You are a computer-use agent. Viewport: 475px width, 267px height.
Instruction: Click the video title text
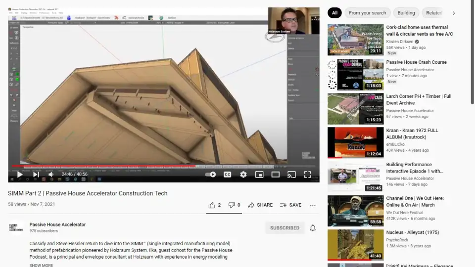tap(88, 193)
